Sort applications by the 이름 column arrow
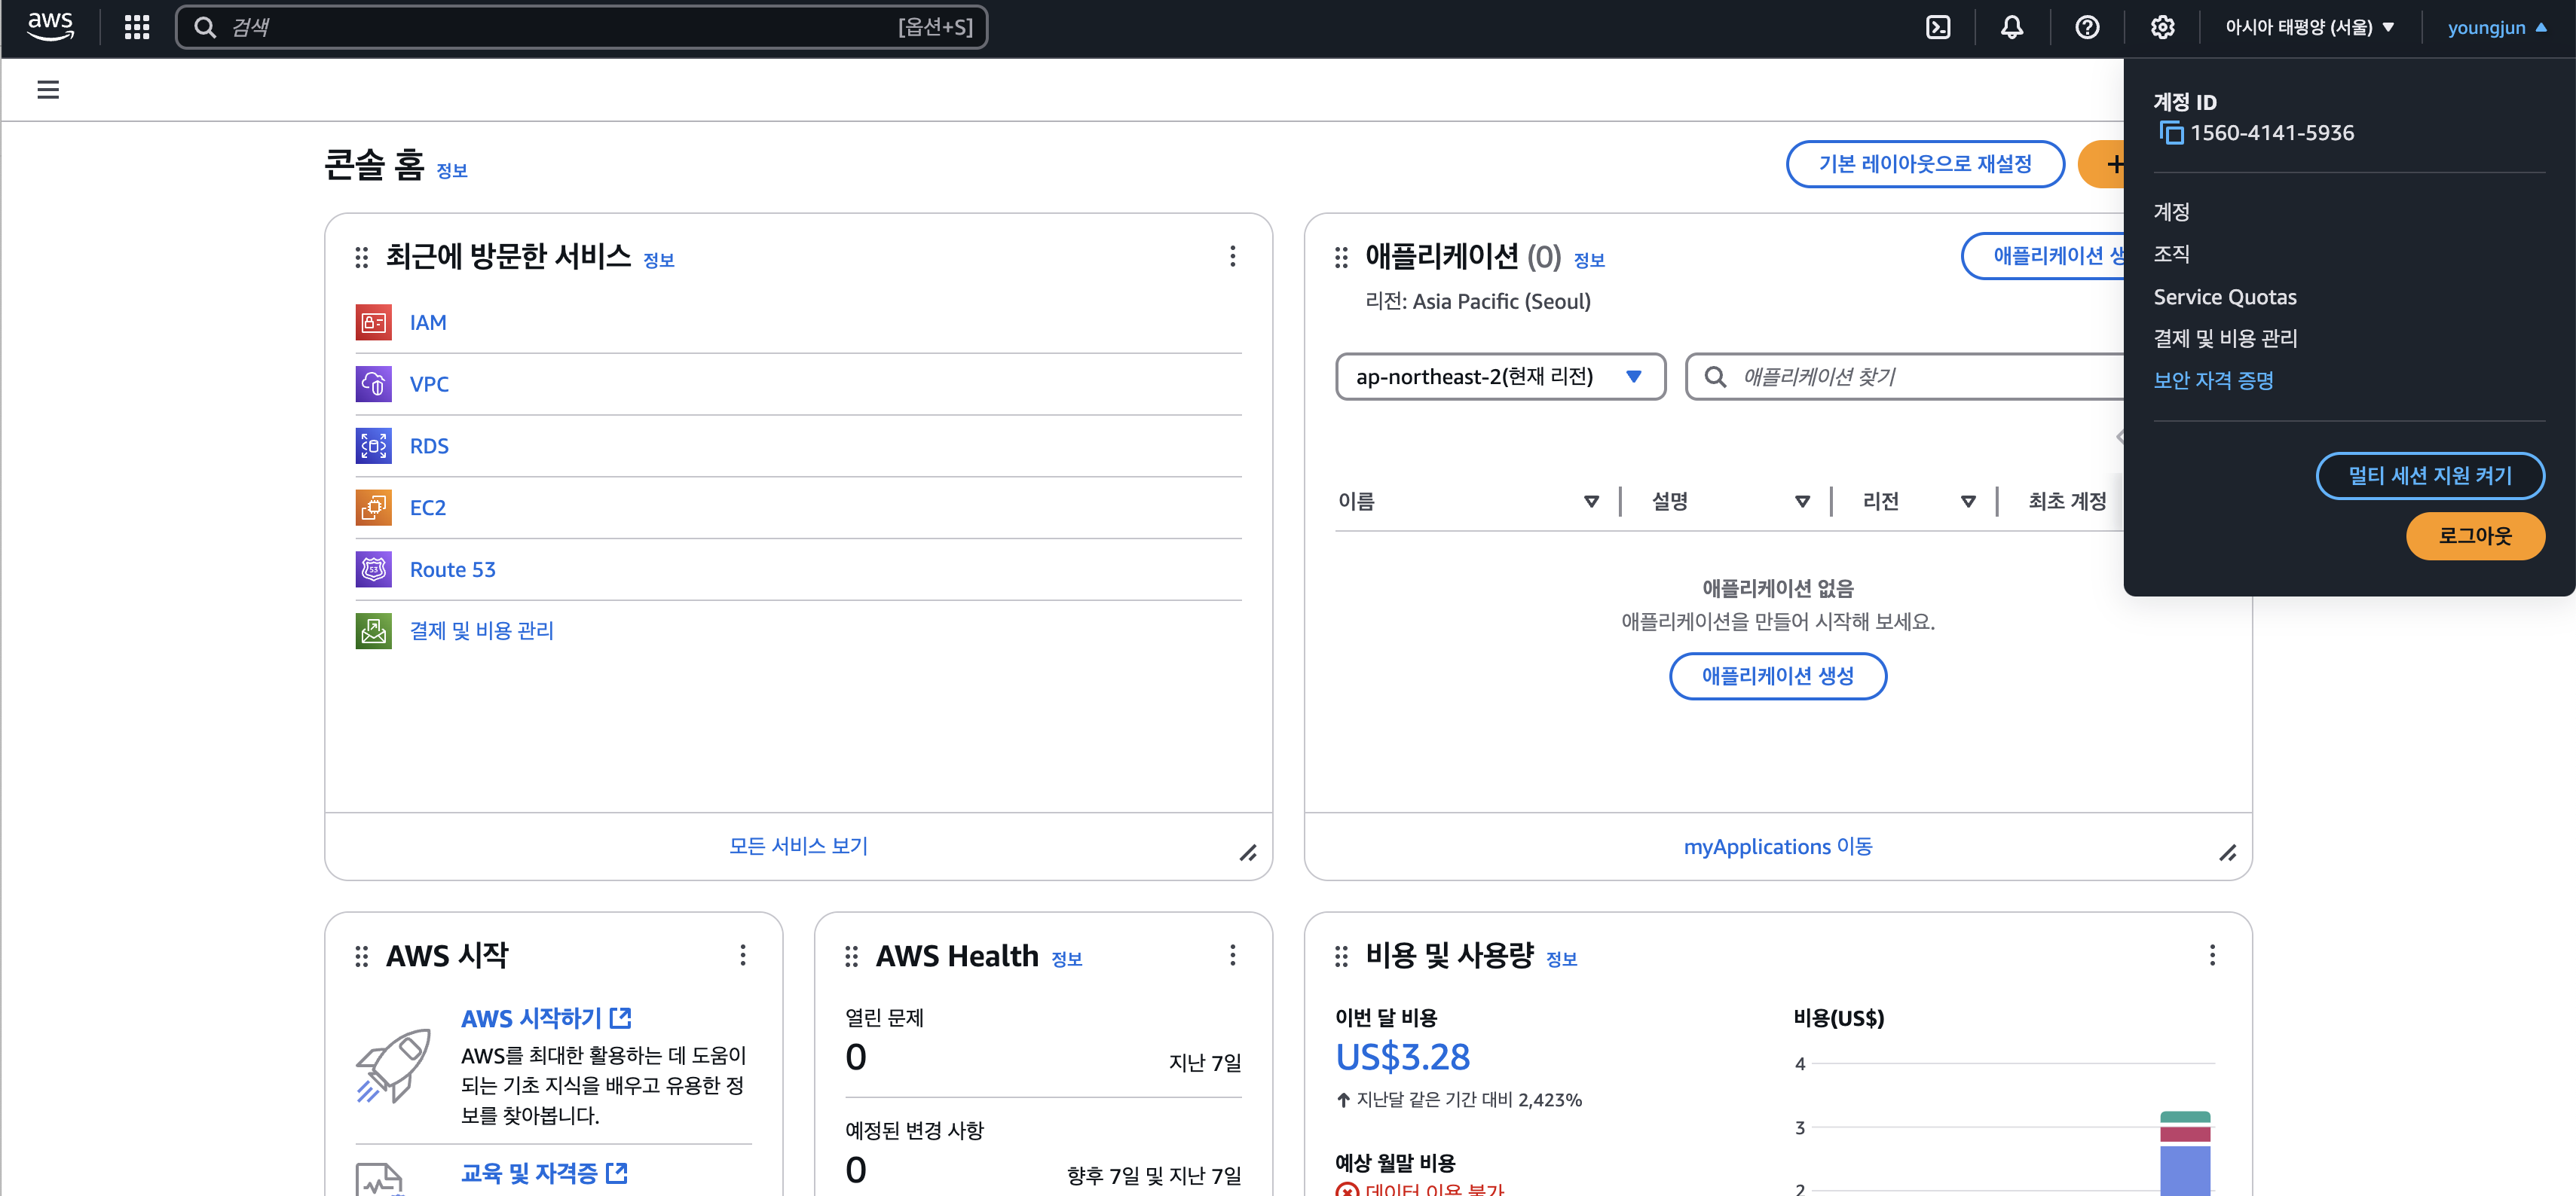The height and width of the screenshot is (1196, 2576). pos(1591,502)
